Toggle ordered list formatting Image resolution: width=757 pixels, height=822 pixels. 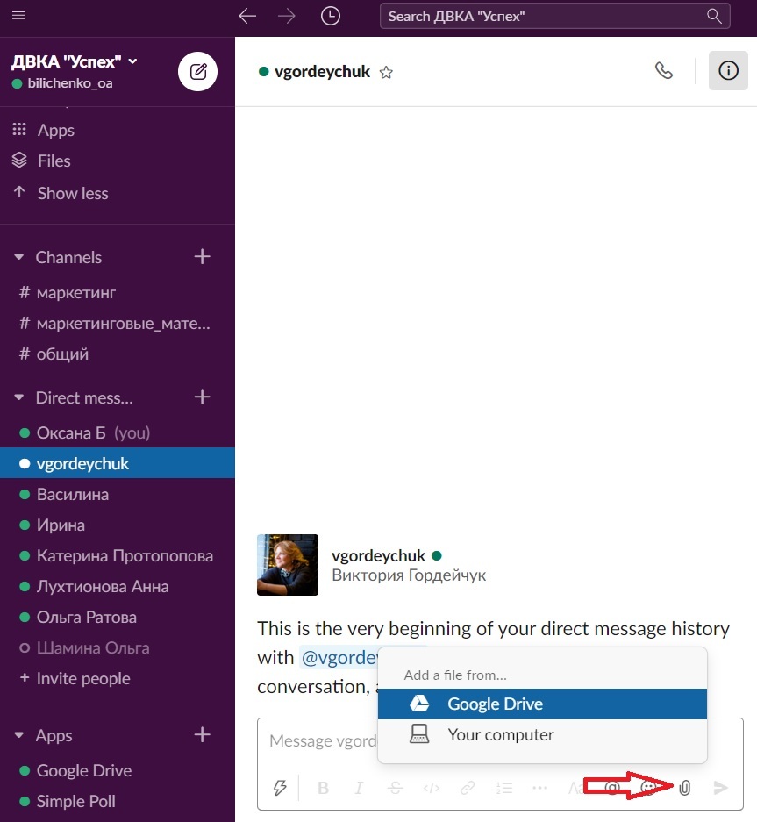coord(503,788)
